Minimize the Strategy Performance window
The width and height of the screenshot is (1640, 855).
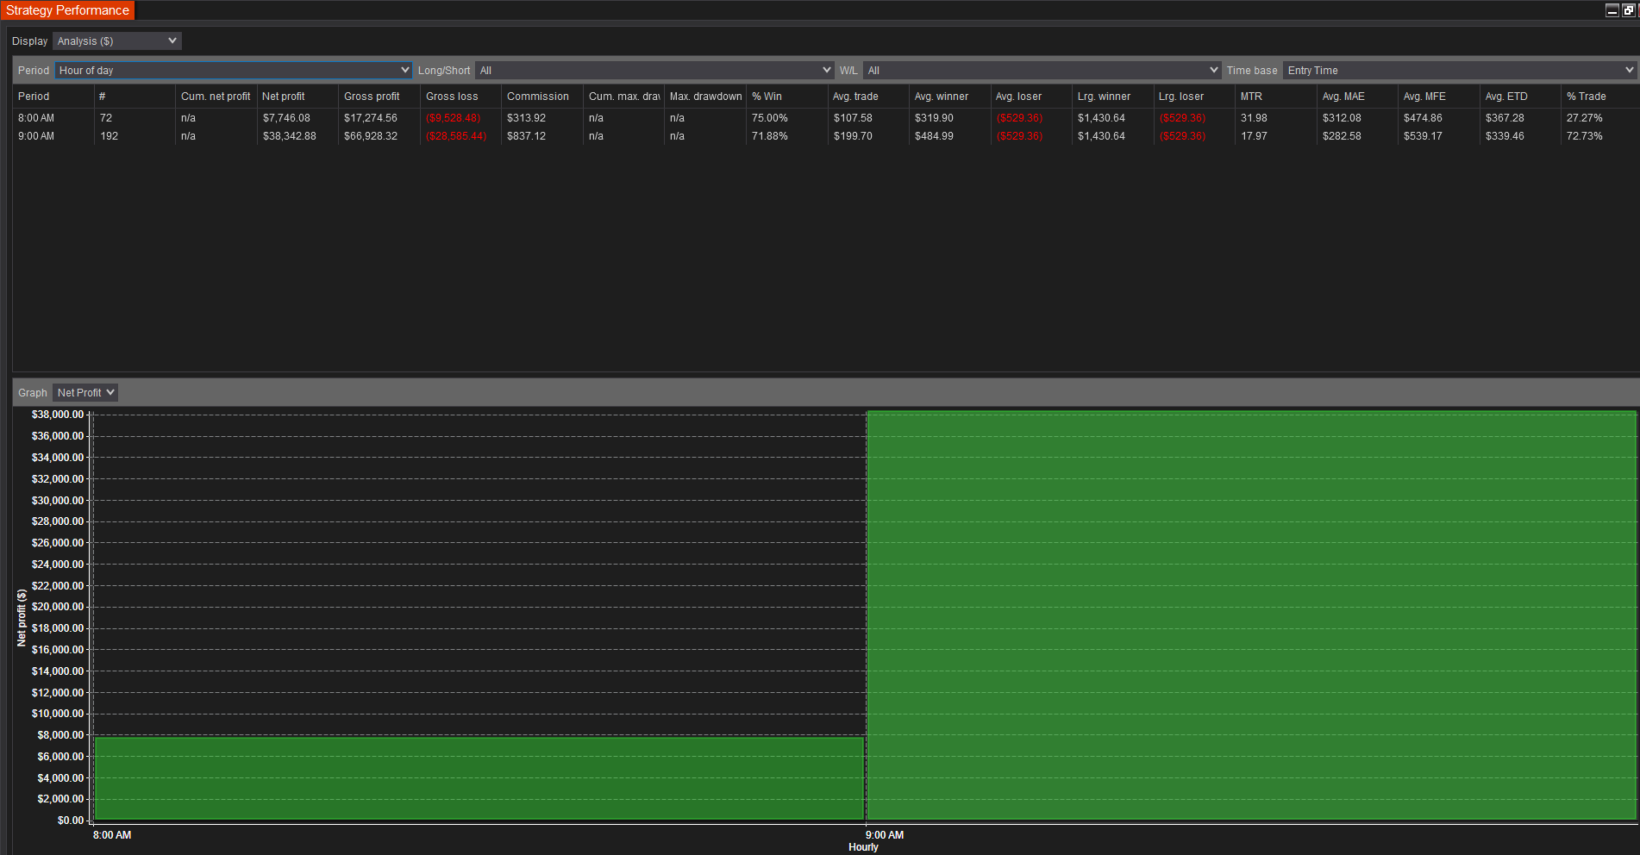[x=1612, y=9]
